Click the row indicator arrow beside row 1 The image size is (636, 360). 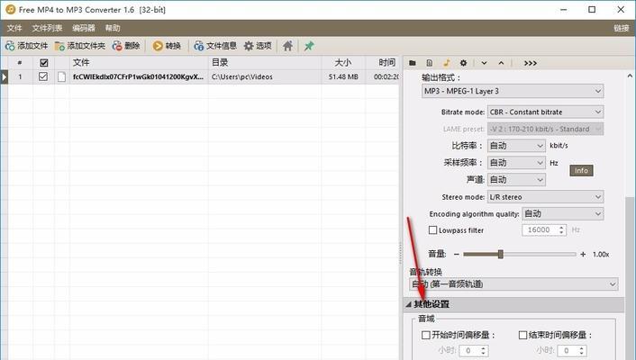point(4,76)
